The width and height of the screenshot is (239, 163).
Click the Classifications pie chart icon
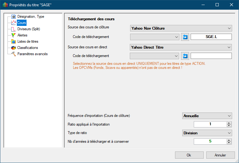[13, 48]
